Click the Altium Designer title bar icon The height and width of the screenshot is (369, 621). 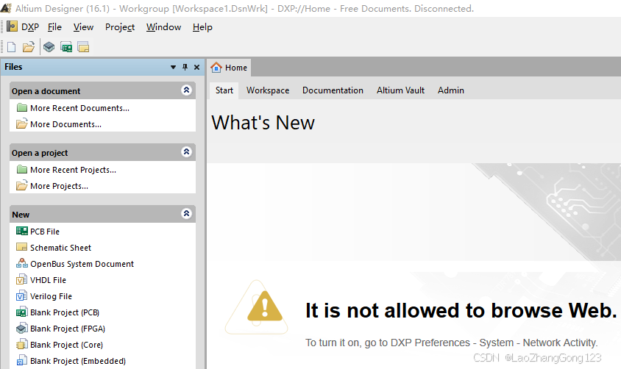pyautogui.click(x=6, y=8)
